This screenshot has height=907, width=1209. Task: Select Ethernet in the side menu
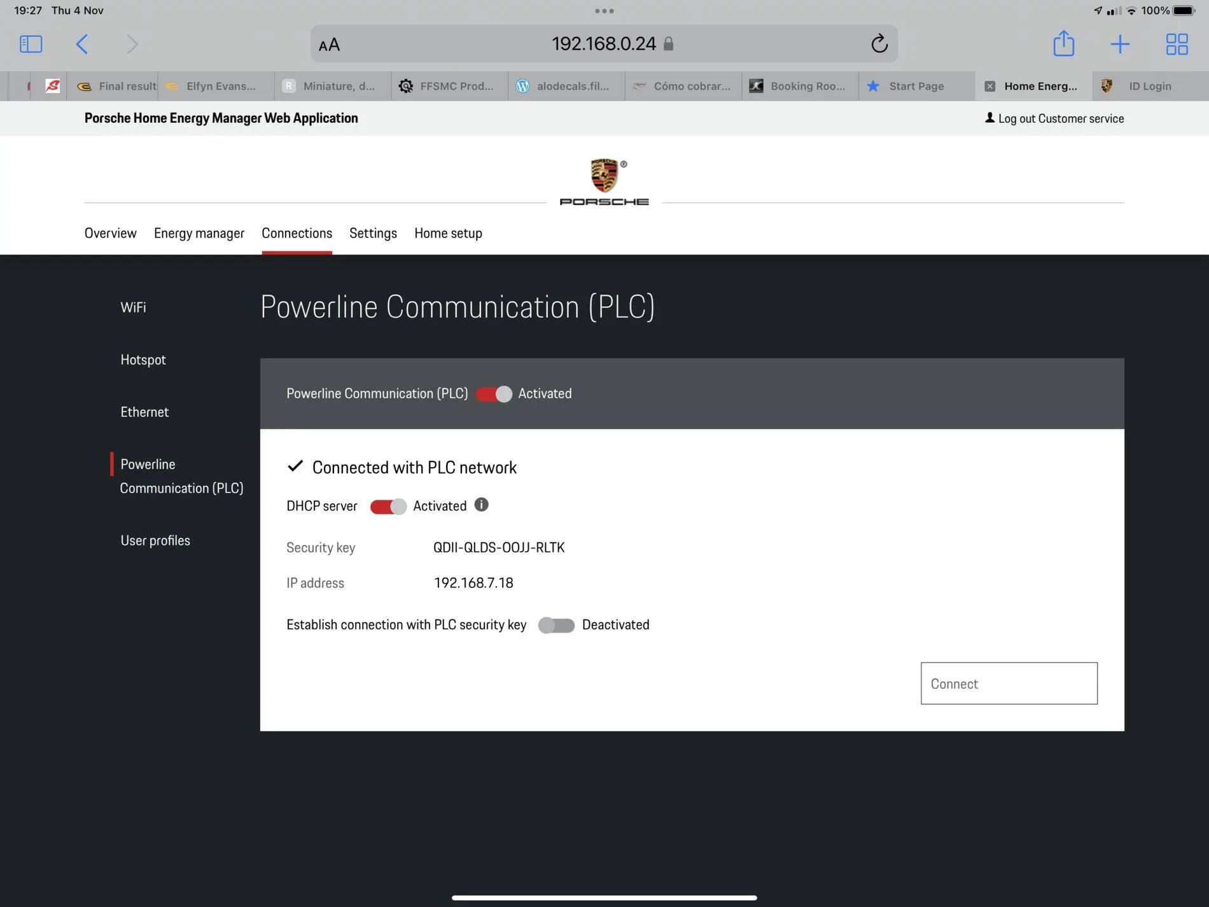[x=144, y=412]
